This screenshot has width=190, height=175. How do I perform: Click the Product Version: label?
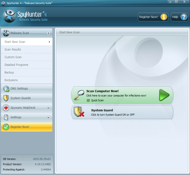pos(13,164)
